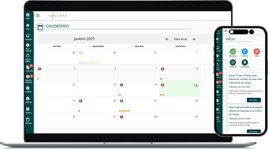Click Leia mais under Black Friday article
The height and width of the screenshot is (149, 268).
coord(254,100)
